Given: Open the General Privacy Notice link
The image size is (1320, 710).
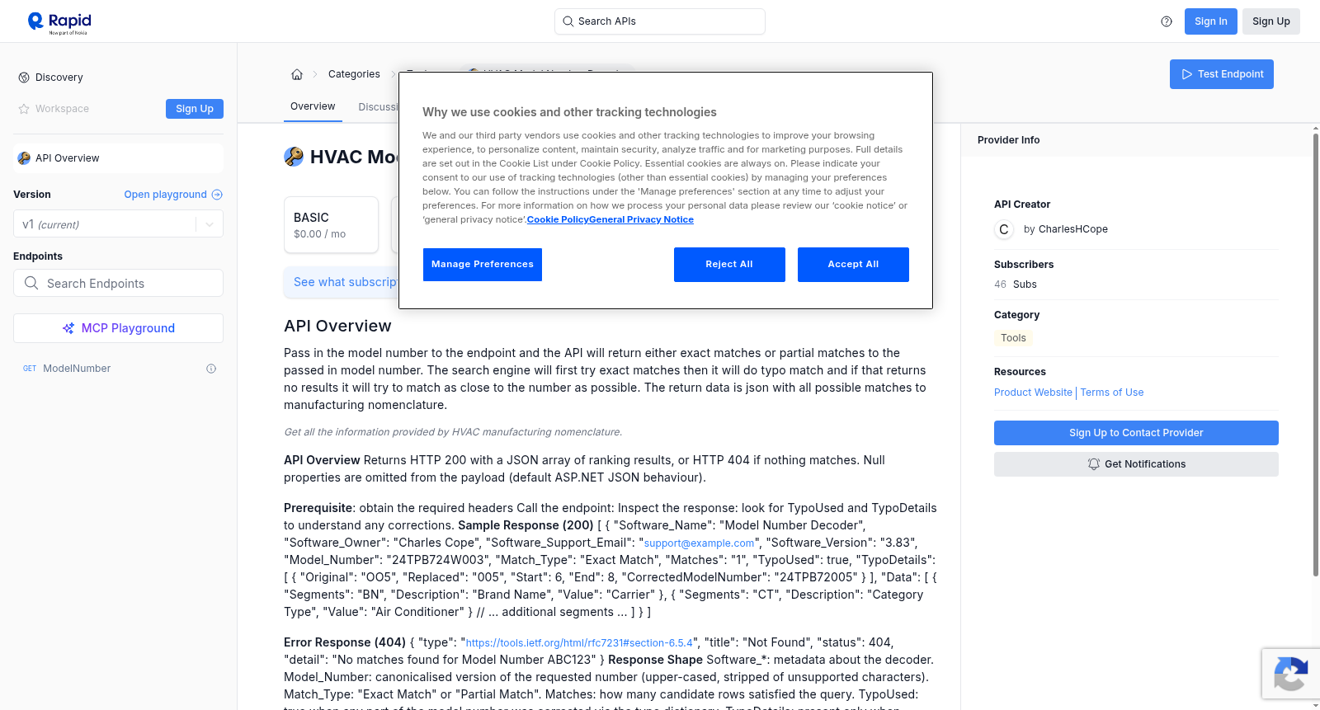Looking at the screenshot, I should [642, 220].
